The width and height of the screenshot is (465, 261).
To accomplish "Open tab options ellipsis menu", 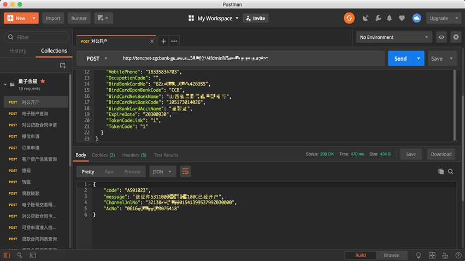I will pyautogui.click(x=174, y=41).
